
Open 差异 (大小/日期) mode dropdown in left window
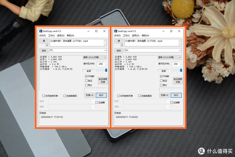tap(95, 57)
